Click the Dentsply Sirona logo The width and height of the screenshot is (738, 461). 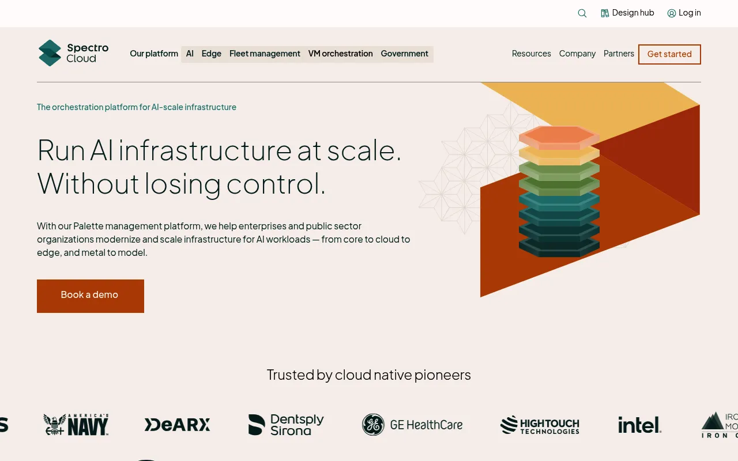286,425
